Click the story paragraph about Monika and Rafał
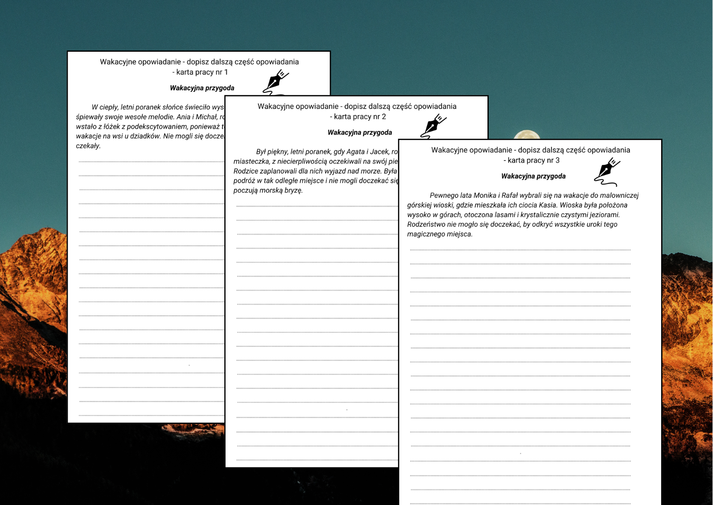The image size is (713, 505). click(522, 215)
